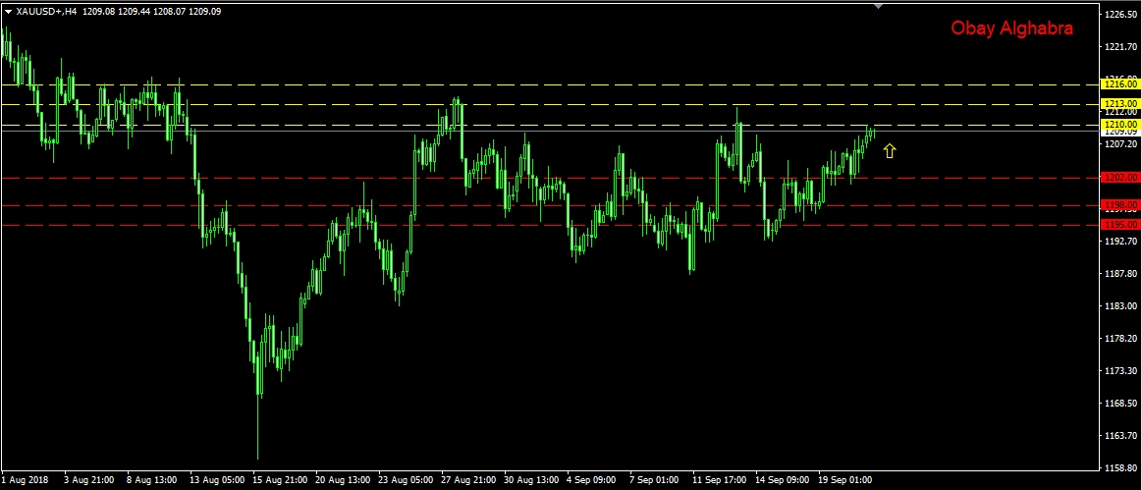
Task: Select the yellow 1213.00 level label
Action: pos(1120,104)
